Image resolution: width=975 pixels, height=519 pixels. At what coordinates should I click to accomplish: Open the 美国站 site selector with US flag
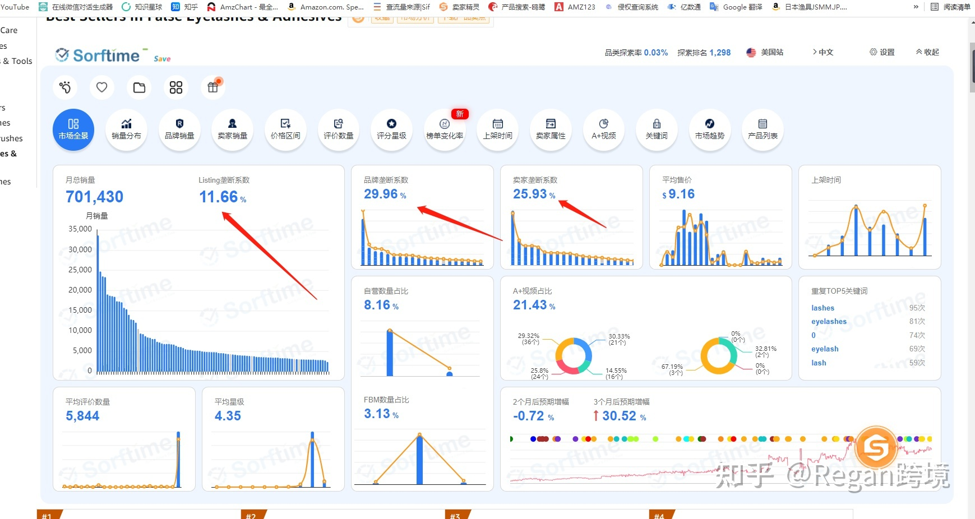click(x=765, y=52)
